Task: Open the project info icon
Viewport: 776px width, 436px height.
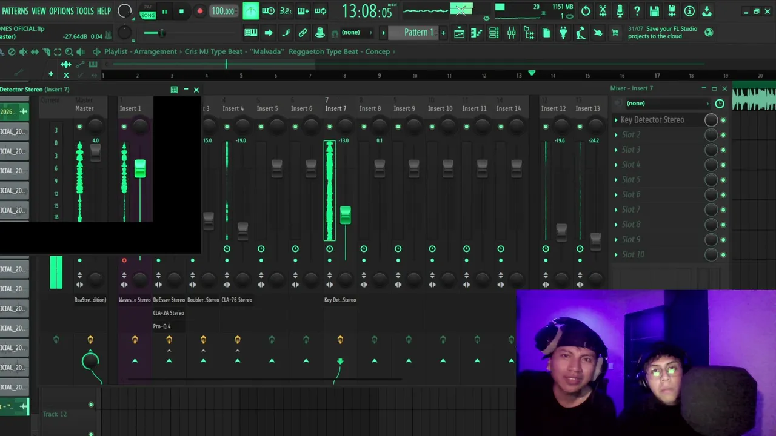Action: pos(689,11)
